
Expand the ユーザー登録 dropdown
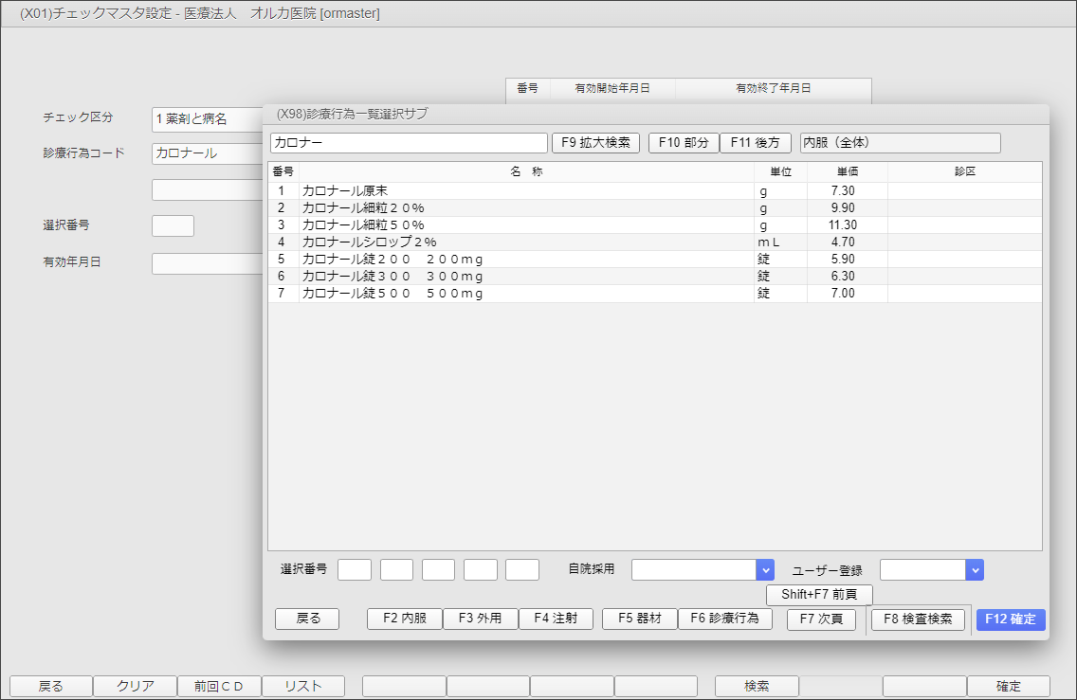pyautogui.click(x=974, y=569)
